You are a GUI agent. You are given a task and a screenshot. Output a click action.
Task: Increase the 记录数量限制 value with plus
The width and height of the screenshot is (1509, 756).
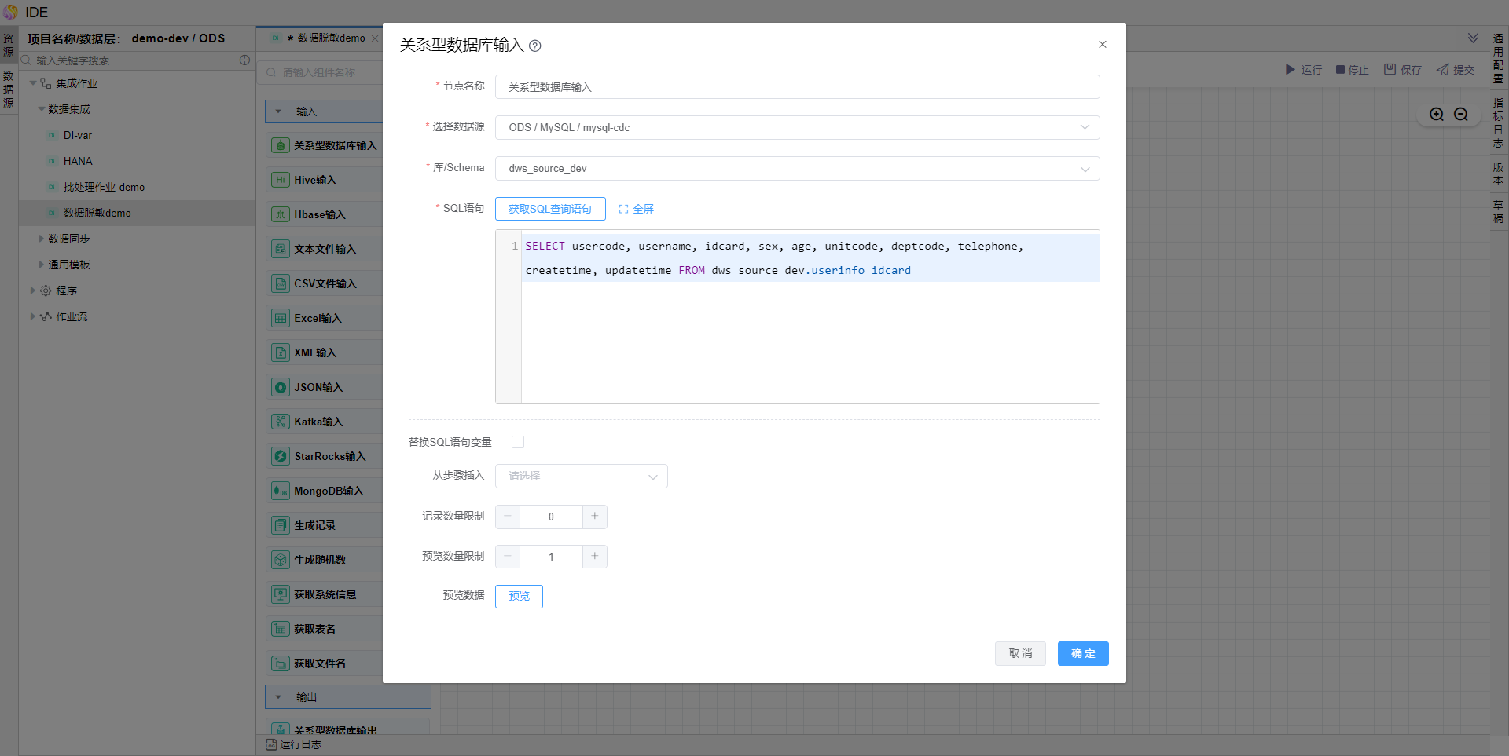(595, 517)
